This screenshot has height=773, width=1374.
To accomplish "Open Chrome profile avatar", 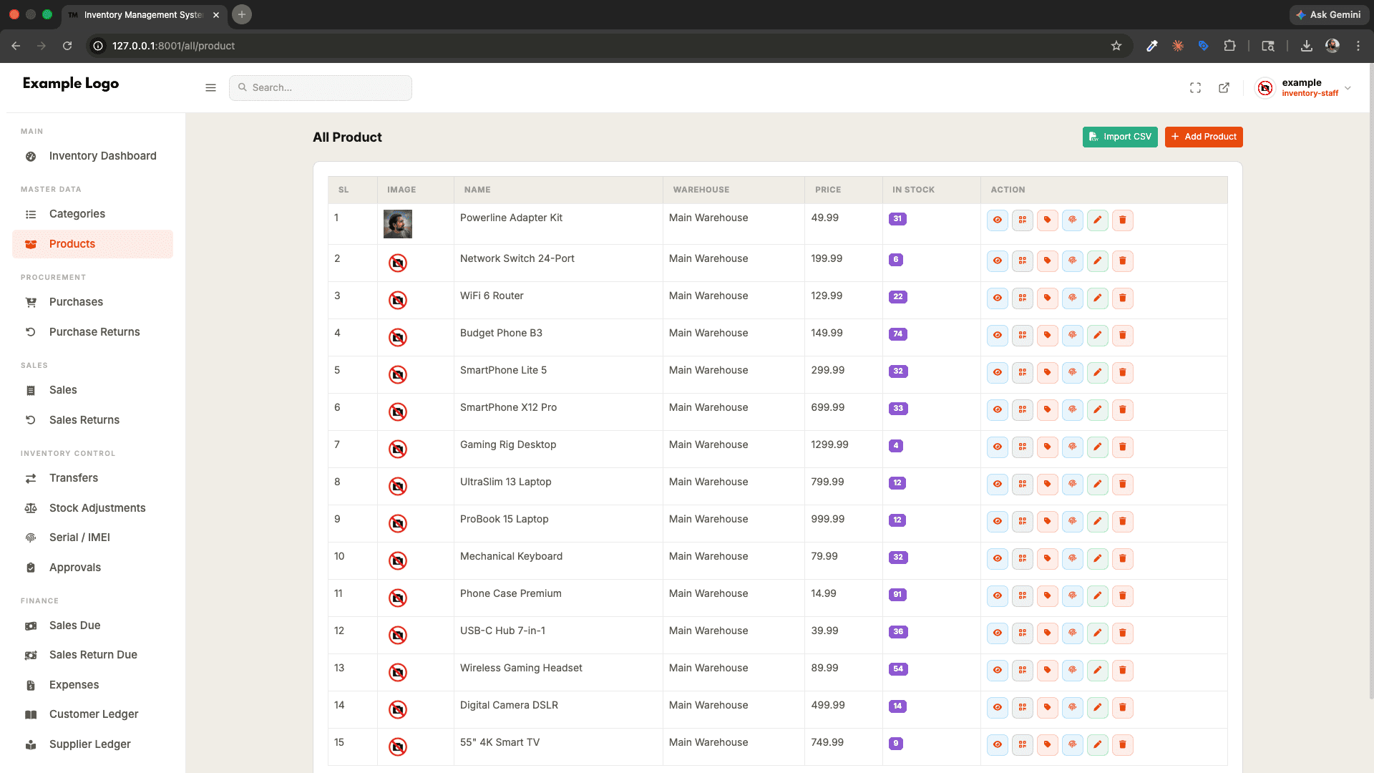I will [1332, 46].
